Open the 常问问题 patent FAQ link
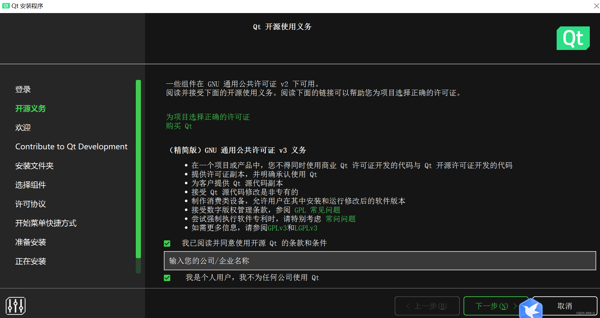This screenshot has height=318, width=600. (340, 219)
